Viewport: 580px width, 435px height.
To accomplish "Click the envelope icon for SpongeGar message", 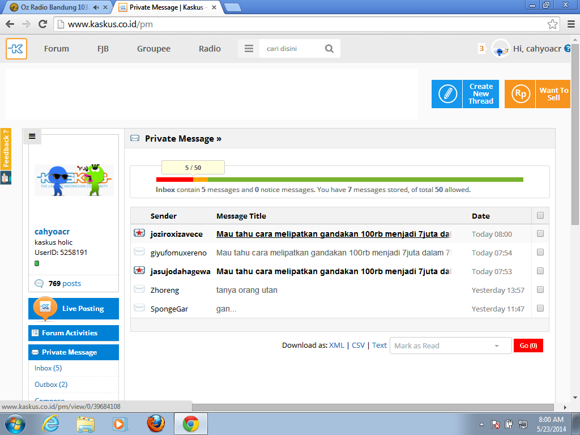I will 139,308.
